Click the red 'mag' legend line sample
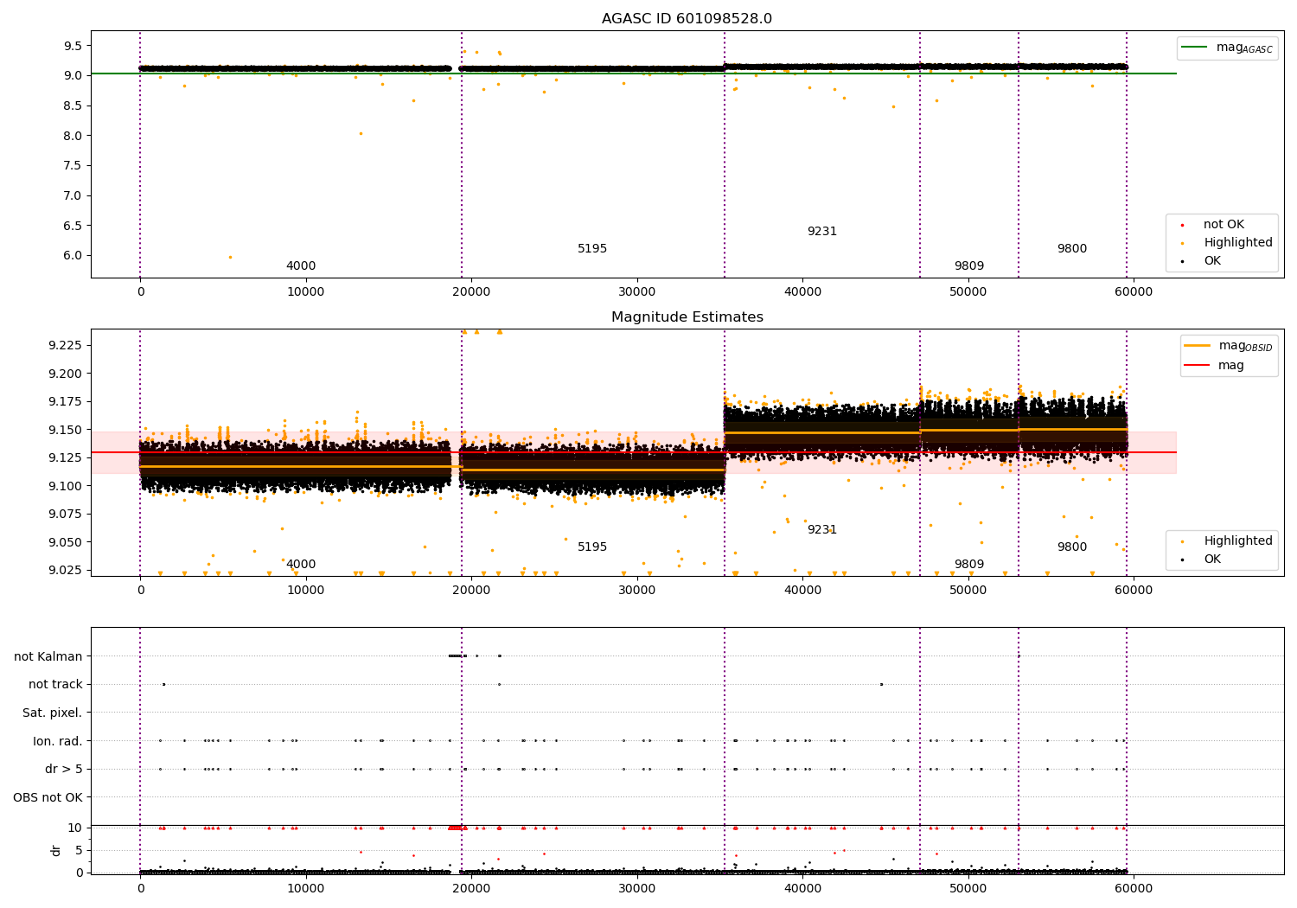 (1198, 366)
